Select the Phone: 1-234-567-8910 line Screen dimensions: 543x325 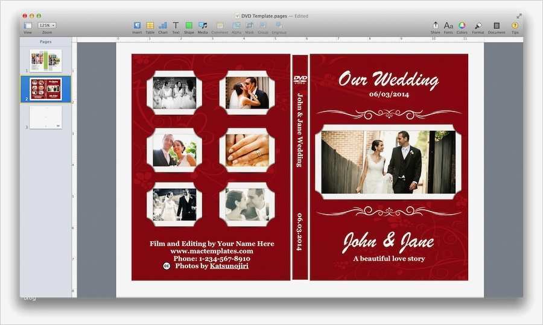pyautogui.click(x=212, y=259)
